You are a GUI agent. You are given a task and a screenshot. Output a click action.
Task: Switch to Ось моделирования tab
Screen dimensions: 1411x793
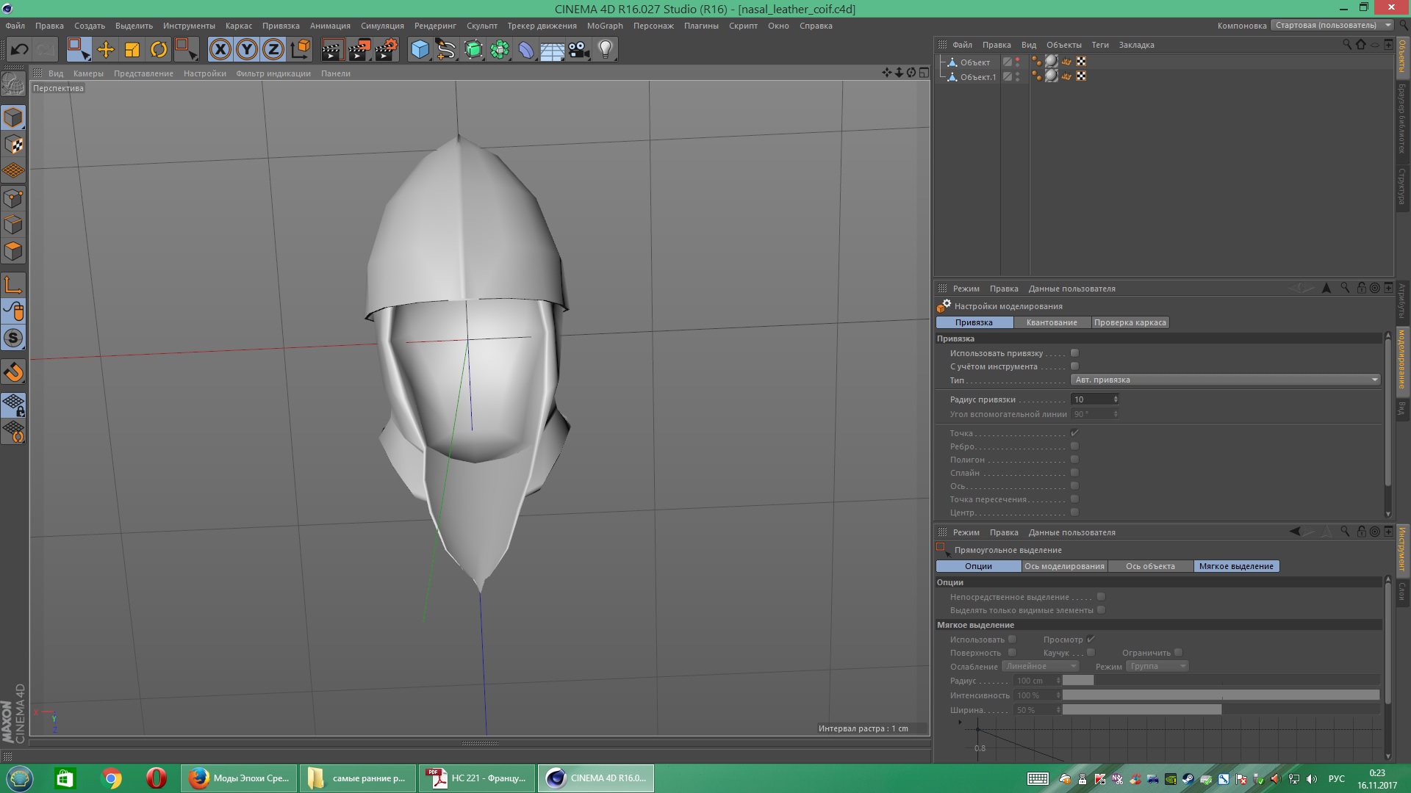tap(1064, 566)
